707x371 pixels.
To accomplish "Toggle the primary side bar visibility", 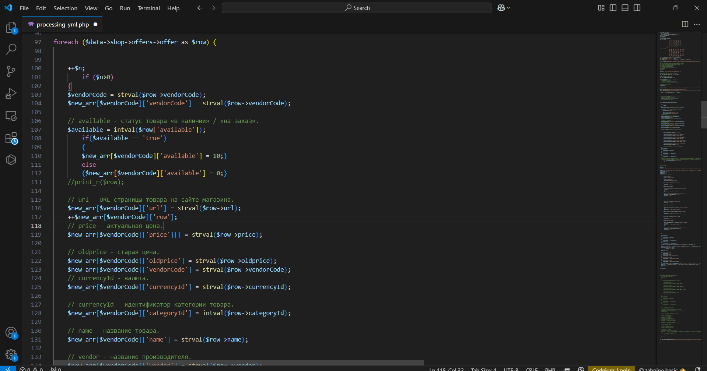I will pos(613,8).
